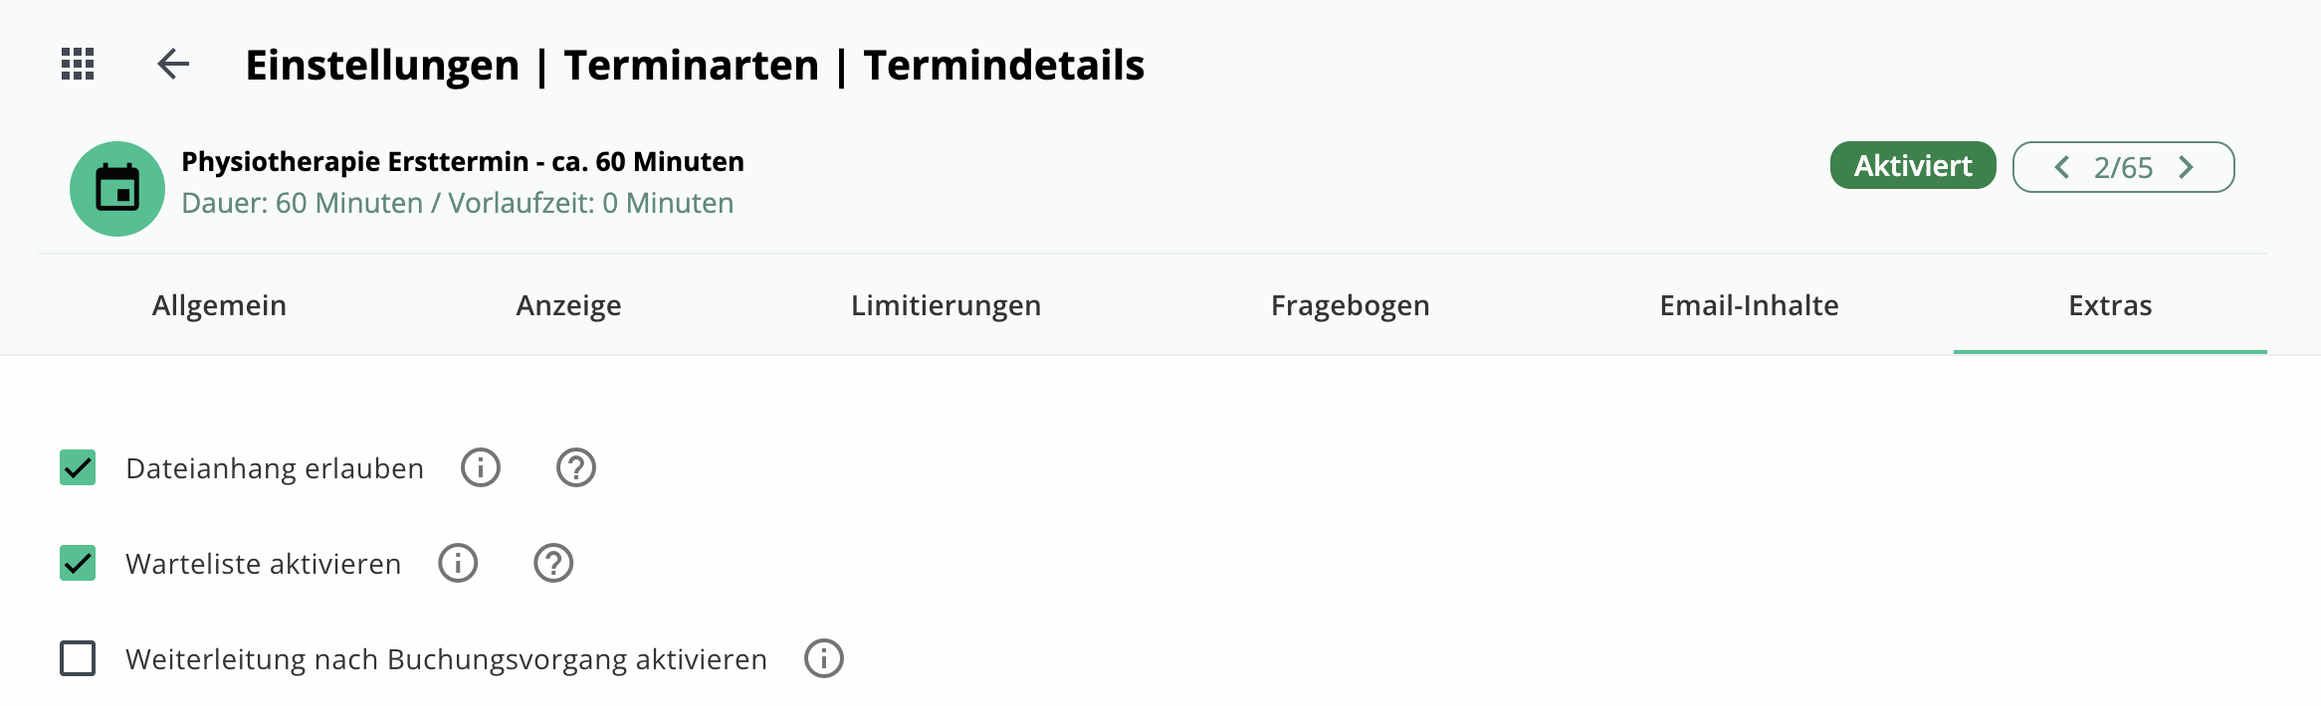Go back using the left arrow icon
This screenshot has width=2321, height=706.
pos(173,65)
